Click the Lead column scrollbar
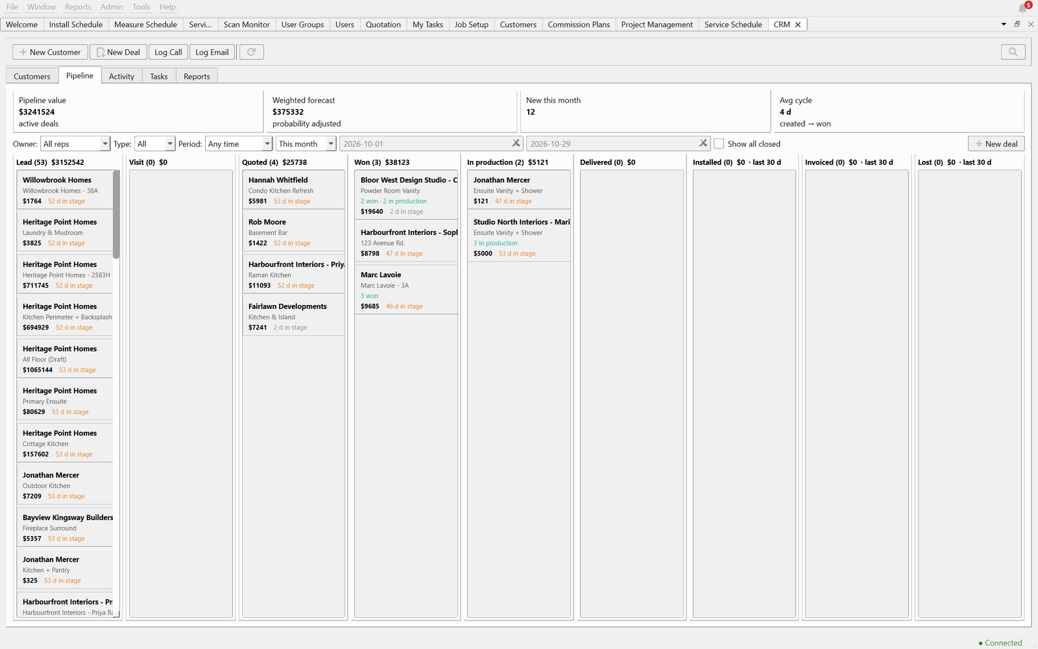The height and width of the screenshot is (649, 1038). tap(116, 214)
